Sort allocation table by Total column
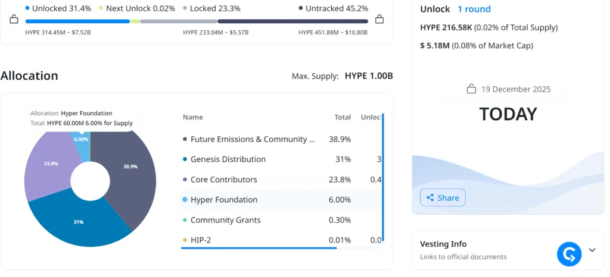610x277 pixels. (x=343, y=117)
